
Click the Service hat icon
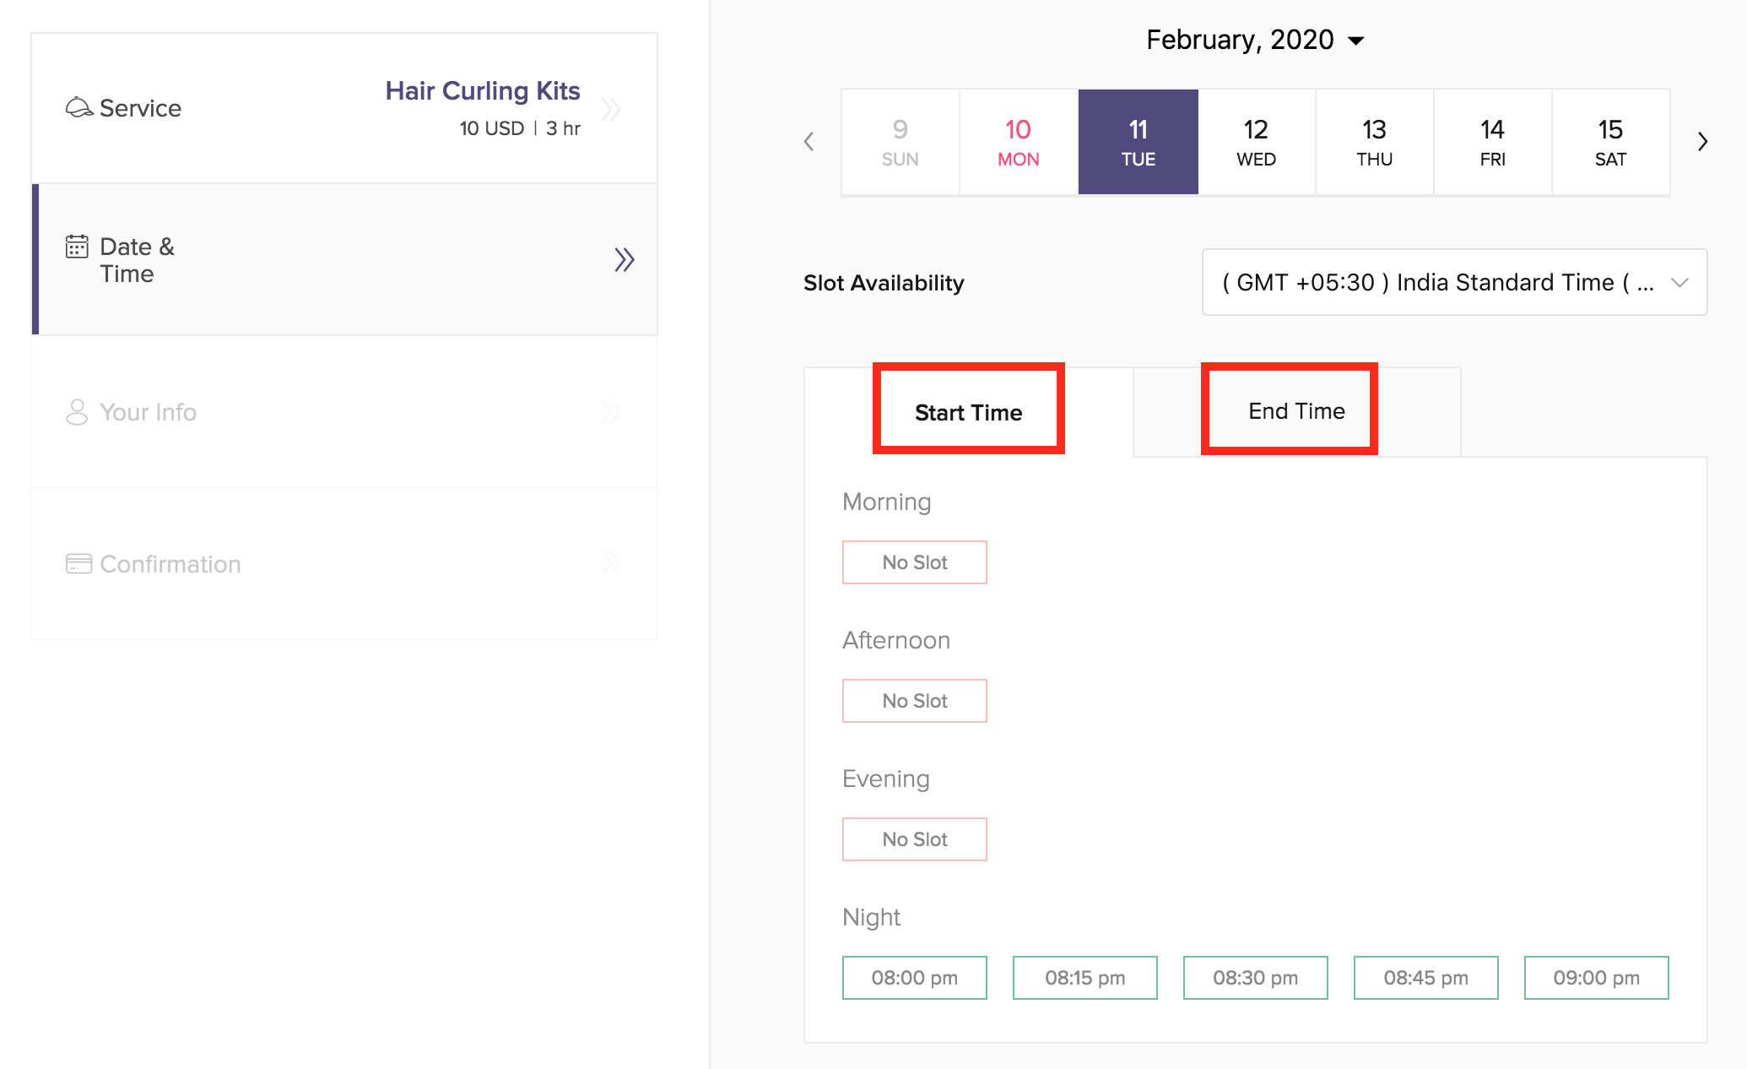pyautogui.click(x=78, y=107)
